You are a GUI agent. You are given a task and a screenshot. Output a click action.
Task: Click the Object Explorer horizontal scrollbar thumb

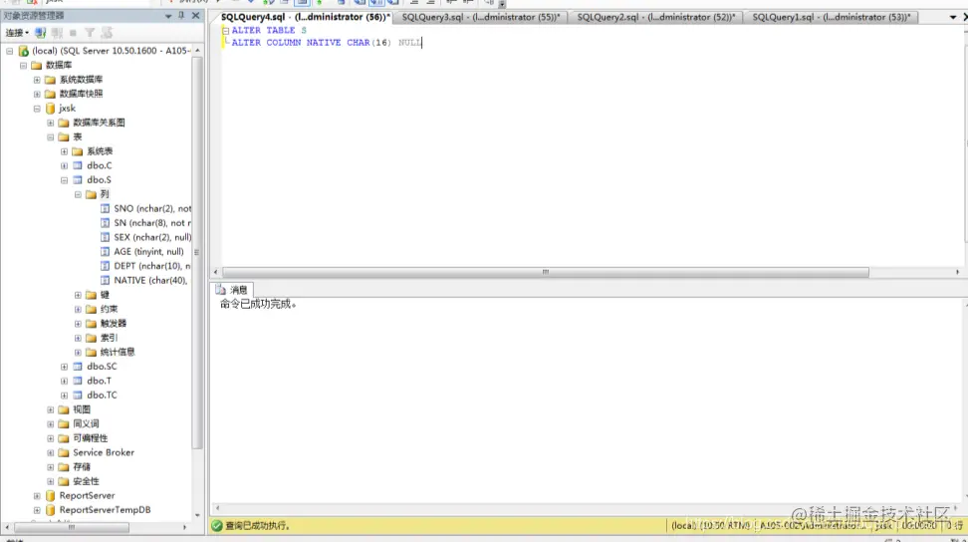(x=72, y=527)
